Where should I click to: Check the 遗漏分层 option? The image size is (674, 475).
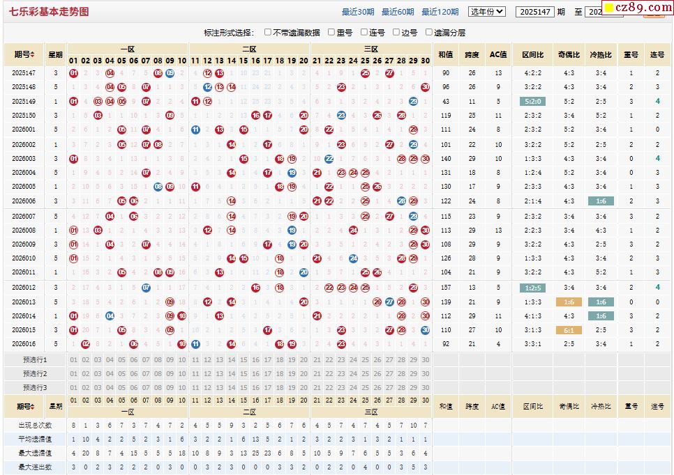click(428, 32)
